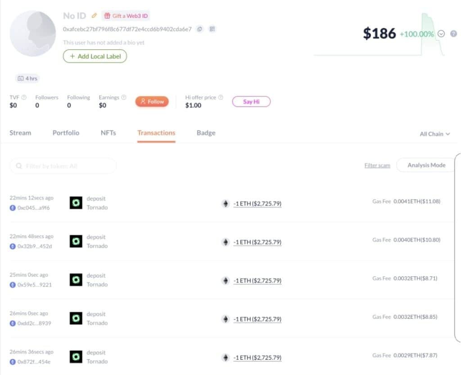This screenshot has width=461, height=375.
Task: Open the Filter scam link
Action: (x=377, y=165)
